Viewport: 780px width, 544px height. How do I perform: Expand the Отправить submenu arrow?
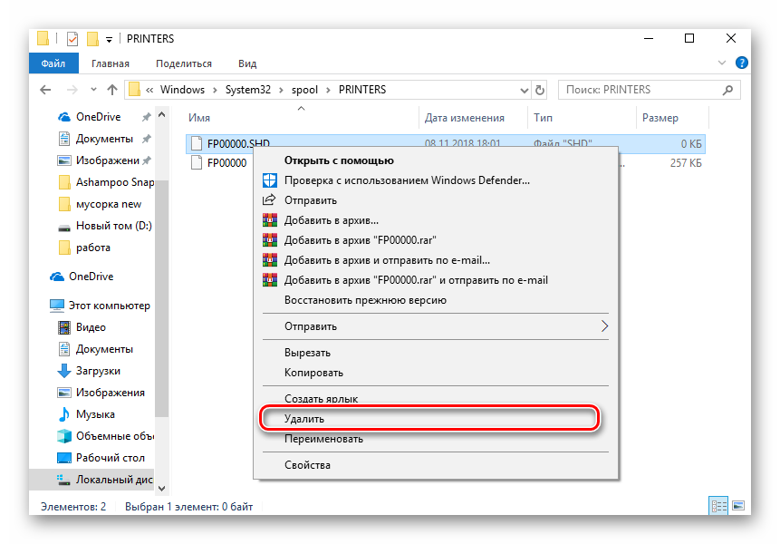604,325
